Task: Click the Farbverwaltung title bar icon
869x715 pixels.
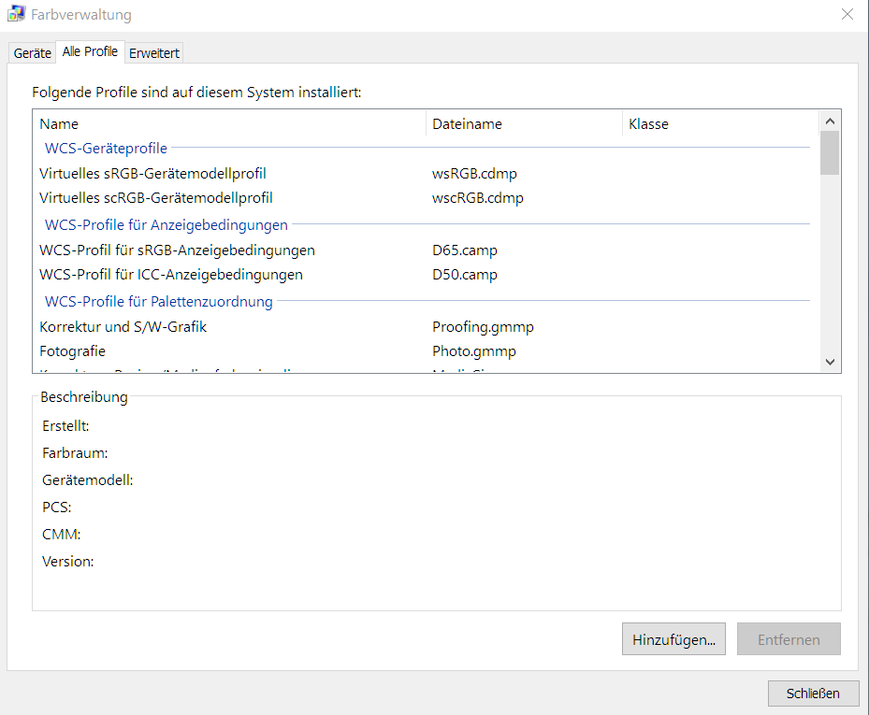Action: click(16, 15)
